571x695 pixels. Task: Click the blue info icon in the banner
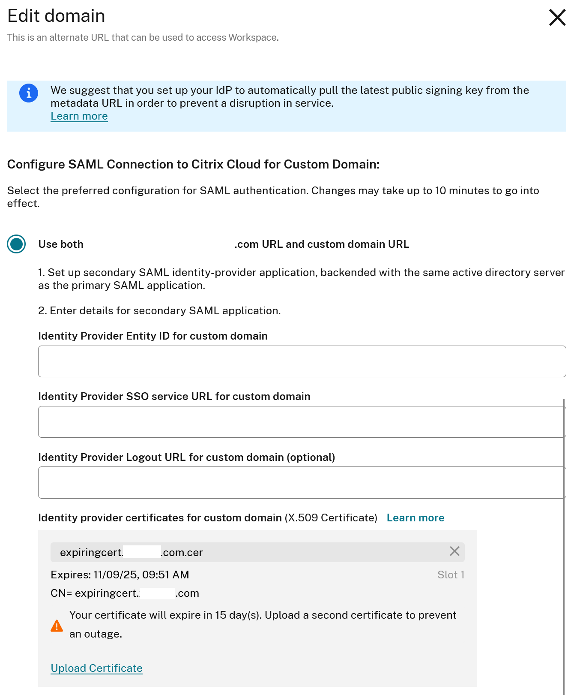click(x=28, y=93)
